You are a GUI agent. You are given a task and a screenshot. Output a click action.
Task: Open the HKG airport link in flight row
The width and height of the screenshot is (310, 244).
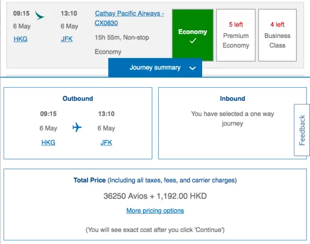(21, 39)
